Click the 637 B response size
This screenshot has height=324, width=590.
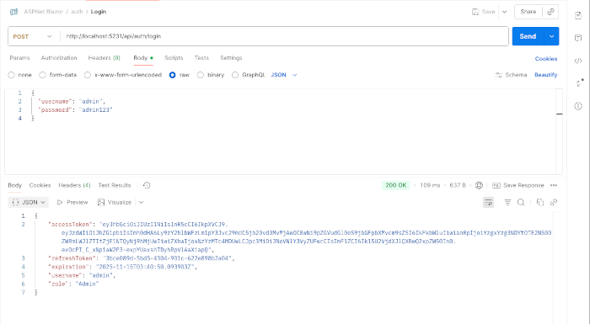pos(458,185)
